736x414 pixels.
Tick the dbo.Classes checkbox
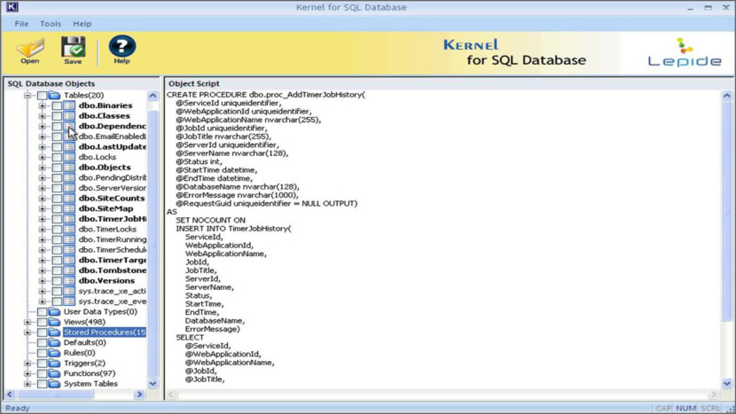[57, 116]
